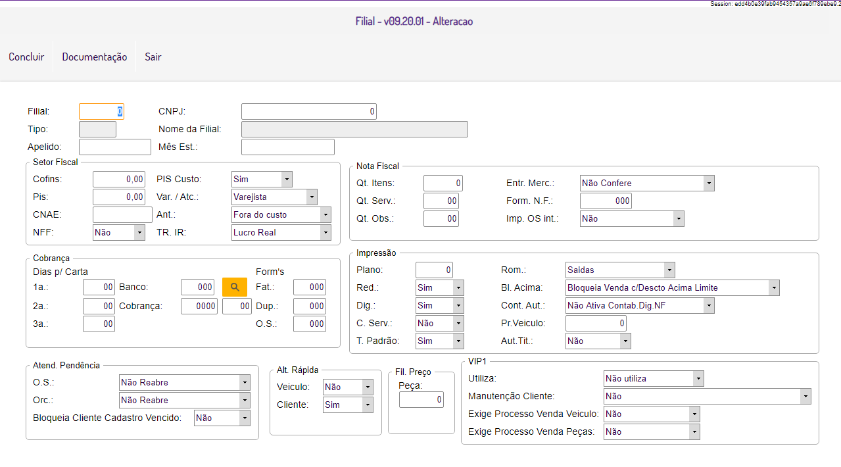841x467 pixels.
Task: Click the Banco code field
Action: click(198, 287)
